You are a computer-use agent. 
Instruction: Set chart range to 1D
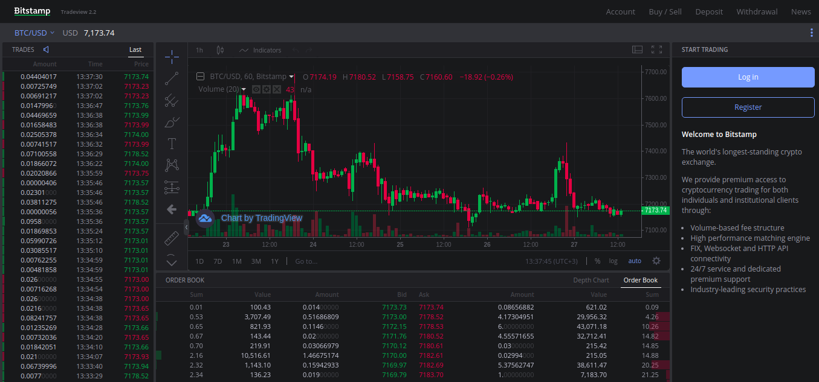tap(199, 261)
